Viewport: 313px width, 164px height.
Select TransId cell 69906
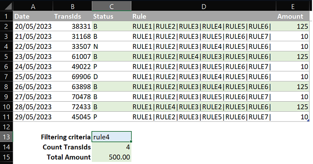click(72, 77)
